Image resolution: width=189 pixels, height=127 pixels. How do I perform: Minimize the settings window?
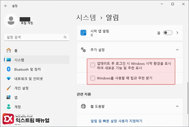tap(162, 4)
